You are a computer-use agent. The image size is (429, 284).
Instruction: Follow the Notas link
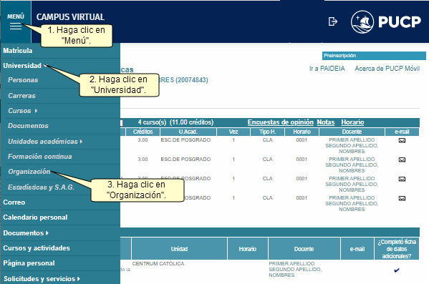tap(326, 122)
